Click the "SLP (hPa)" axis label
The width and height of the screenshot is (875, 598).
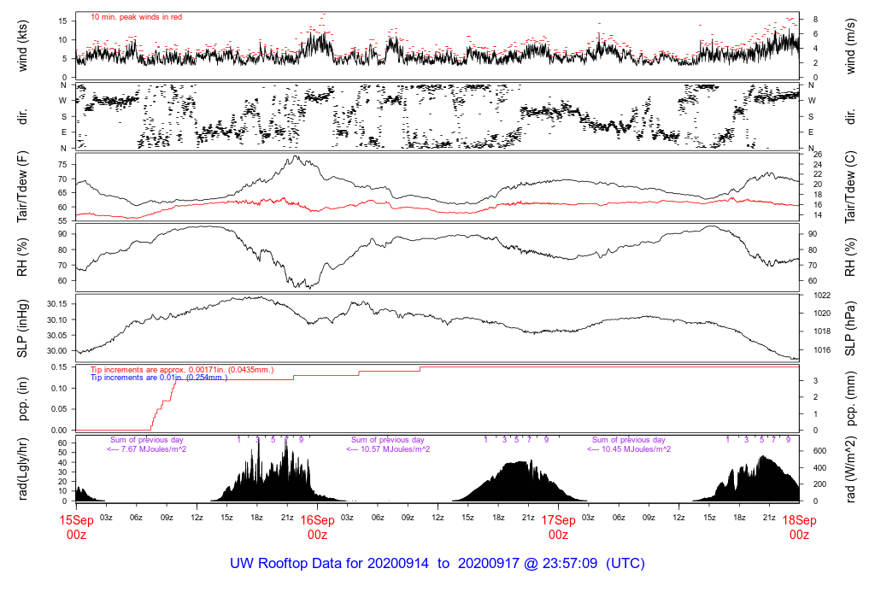click(x=851, y=328)
